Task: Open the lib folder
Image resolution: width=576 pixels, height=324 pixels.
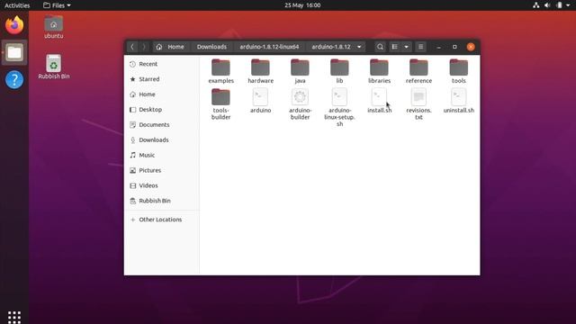Action: (x=339, y=71)
